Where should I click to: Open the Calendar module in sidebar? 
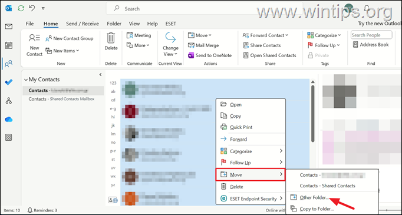click(x=9, y=45)
